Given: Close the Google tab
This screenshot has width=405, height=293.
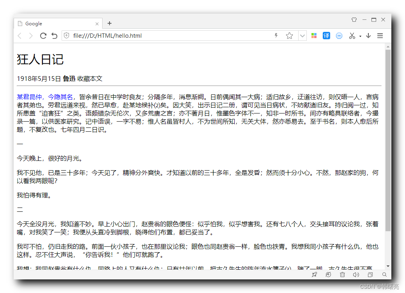Looking at the screenshot, I should tap(97, 24).
